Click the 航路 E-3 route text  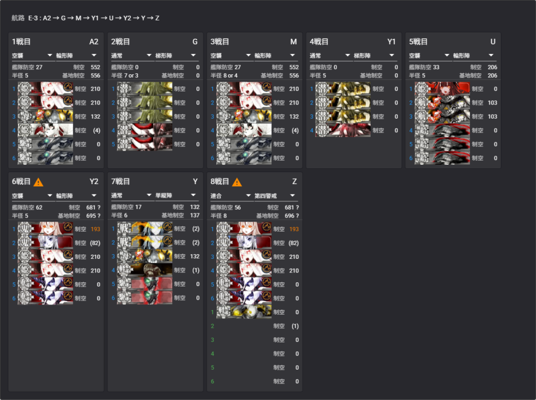point(85,18)
